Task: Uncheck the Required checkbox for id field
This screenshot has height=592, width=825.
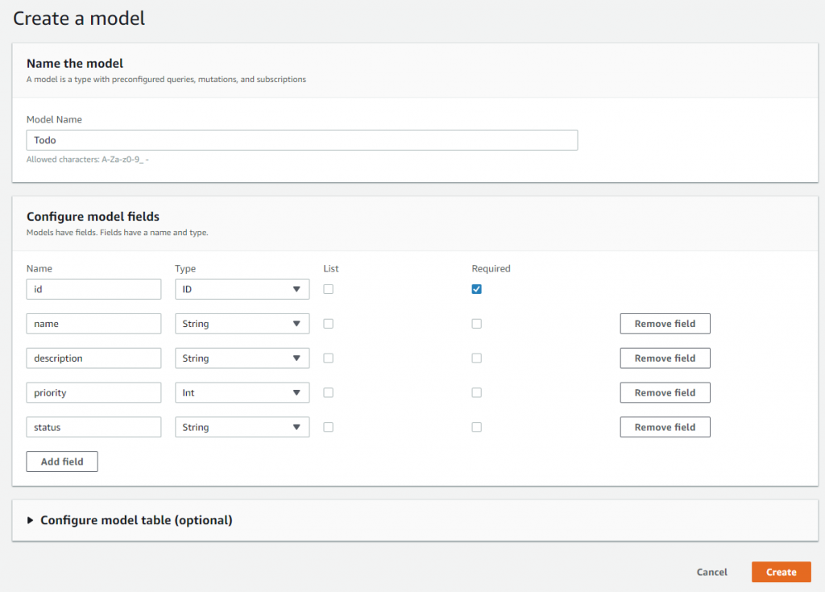Action: 477,289
